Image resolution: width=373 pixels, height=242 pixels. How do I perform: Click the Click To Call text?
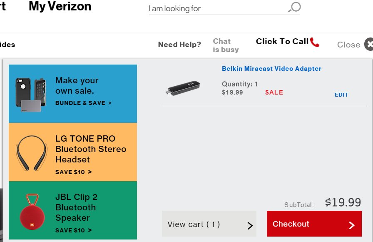click(282, 41)
